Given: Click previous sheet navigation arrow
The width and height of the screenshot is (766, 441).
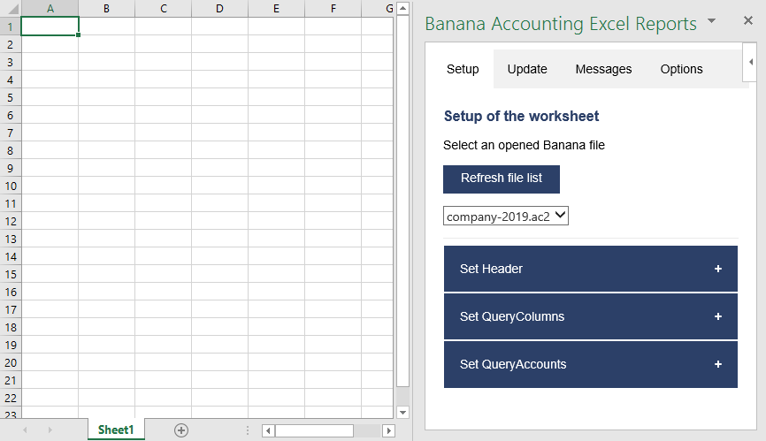Looking at the screenshot, I should pos(25,430).
